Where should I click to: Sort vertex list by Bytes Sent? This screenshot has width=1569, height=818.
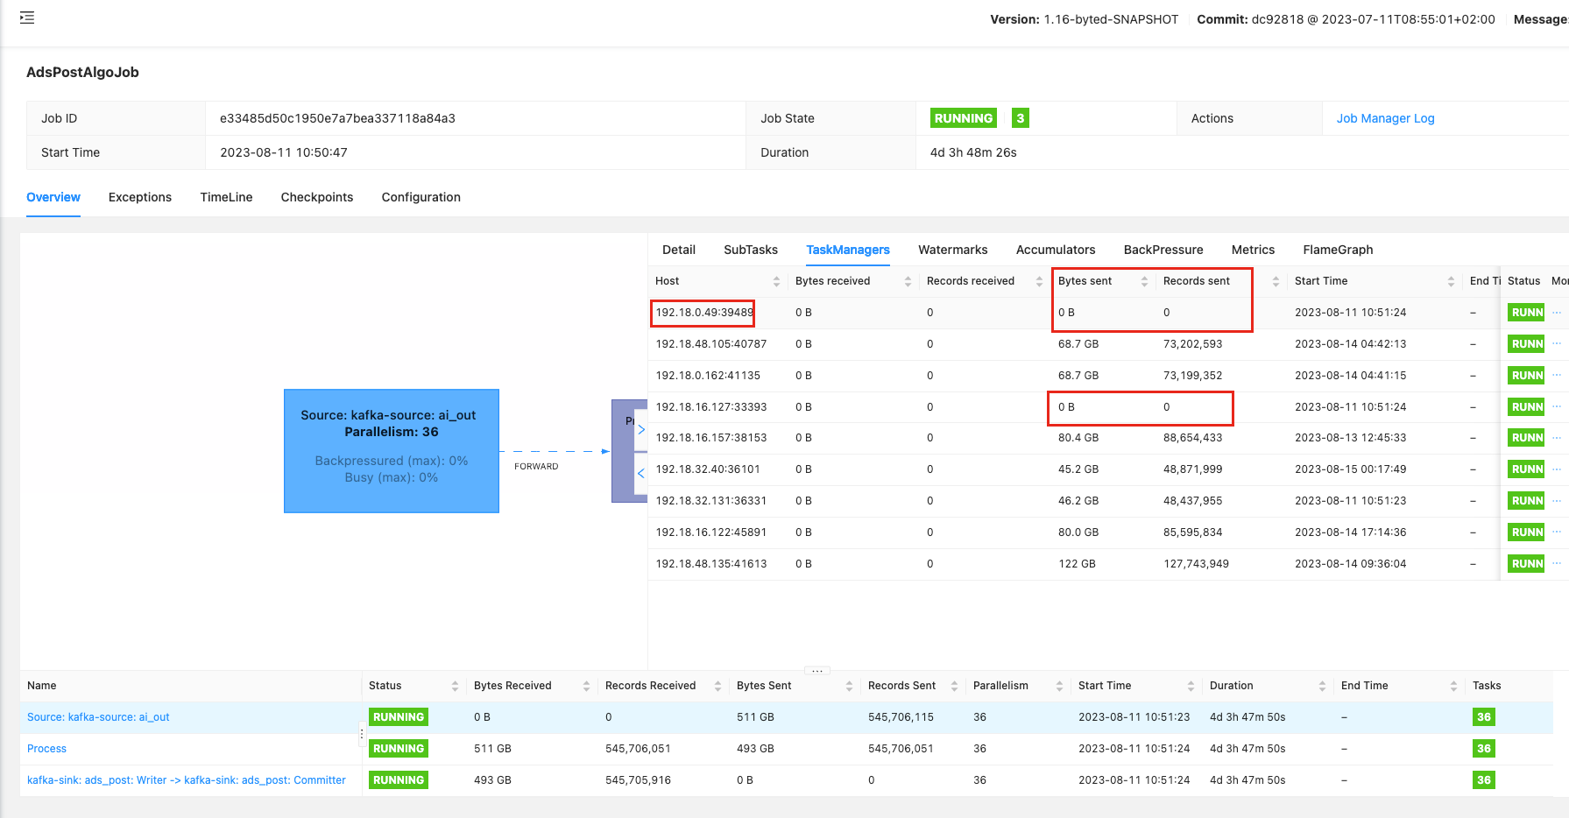coord(849,686)
